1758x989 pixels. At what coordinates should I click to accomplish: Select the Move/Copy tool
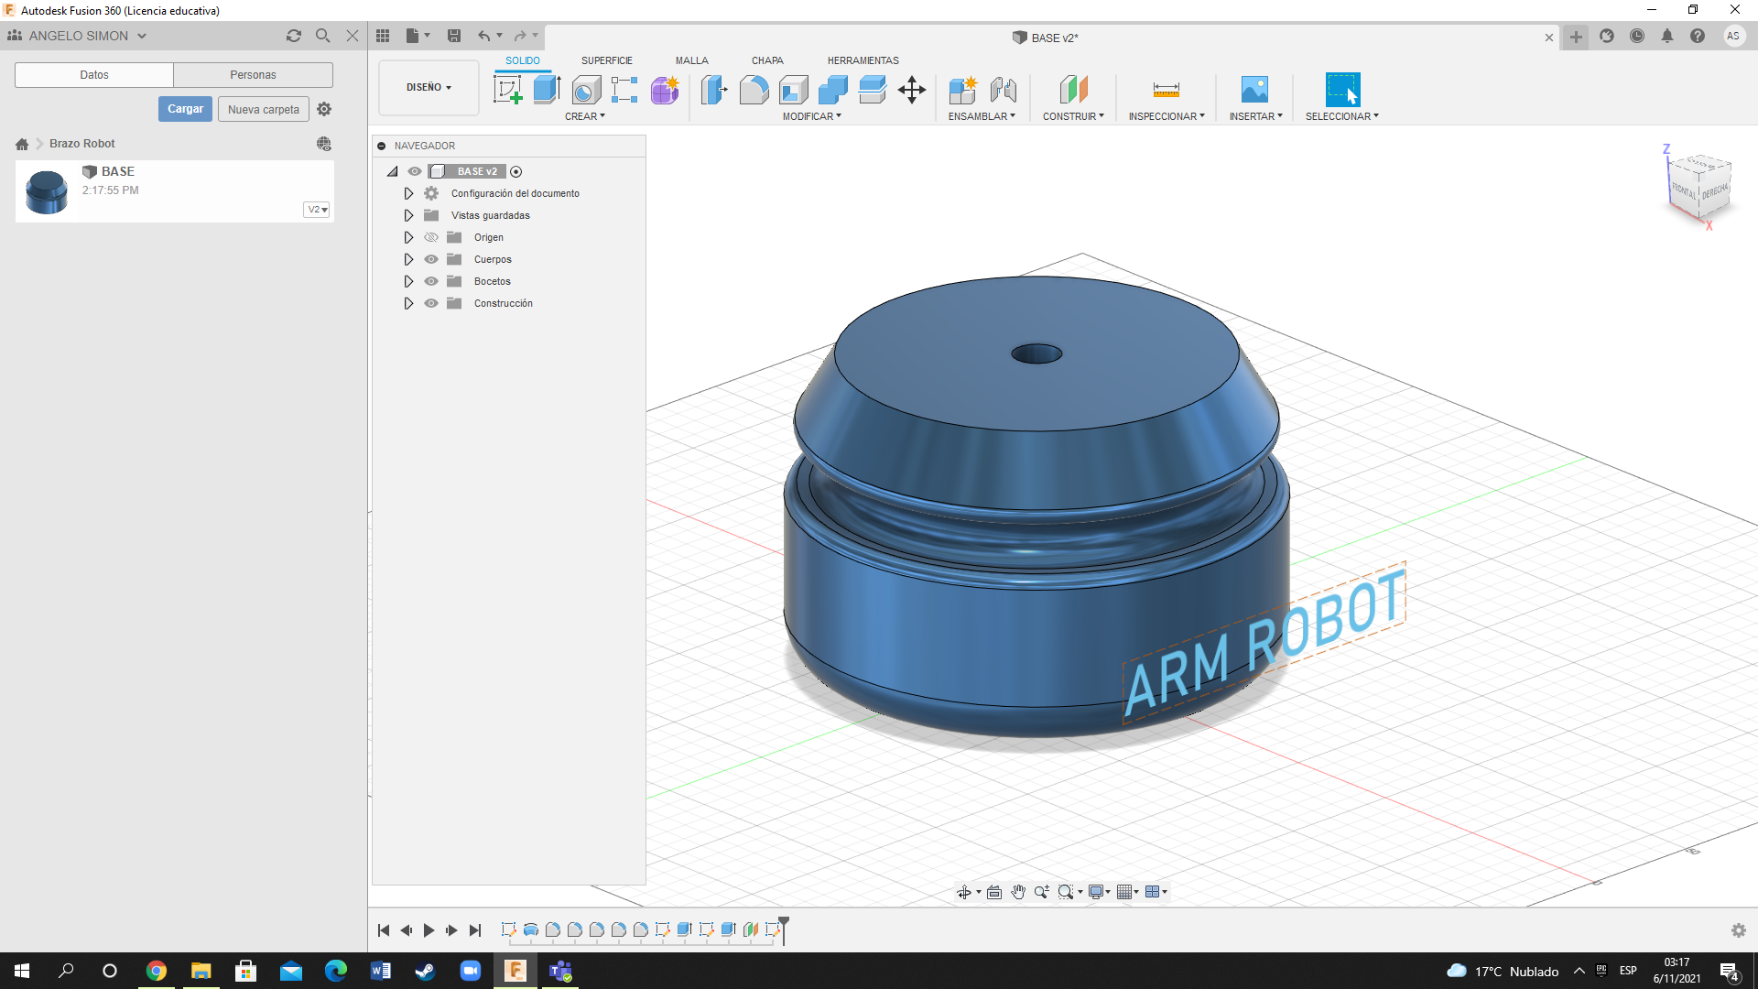pyautogui.click(x=912, y=90)
